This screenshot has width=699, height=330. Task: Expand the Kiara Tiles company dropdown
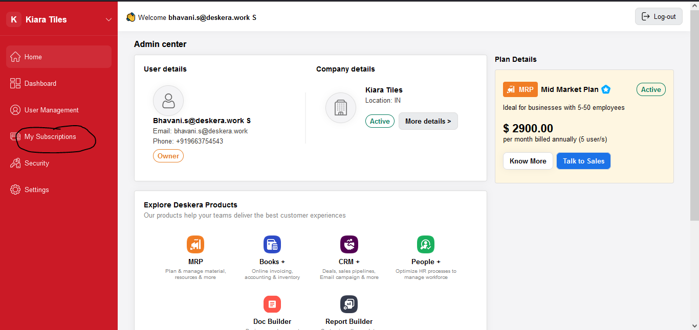(x=108, y=19)
